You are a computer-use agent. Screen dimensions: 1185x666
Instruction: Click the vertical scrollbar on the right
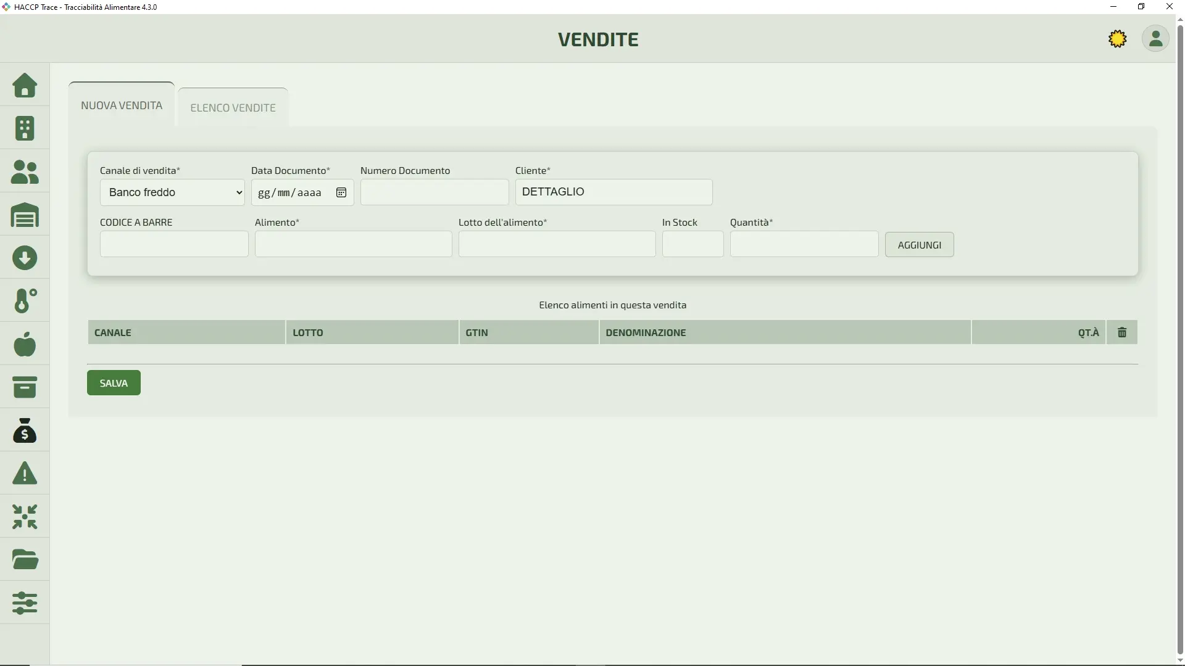pyautogui.click(x=1180, y=339)
